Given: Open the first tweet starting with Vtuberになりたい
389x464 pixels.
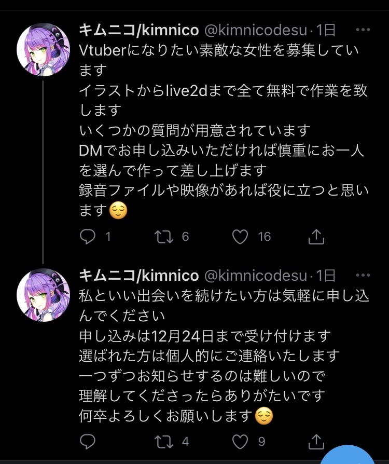Looking at the screenshot, I should pos(223,130).
